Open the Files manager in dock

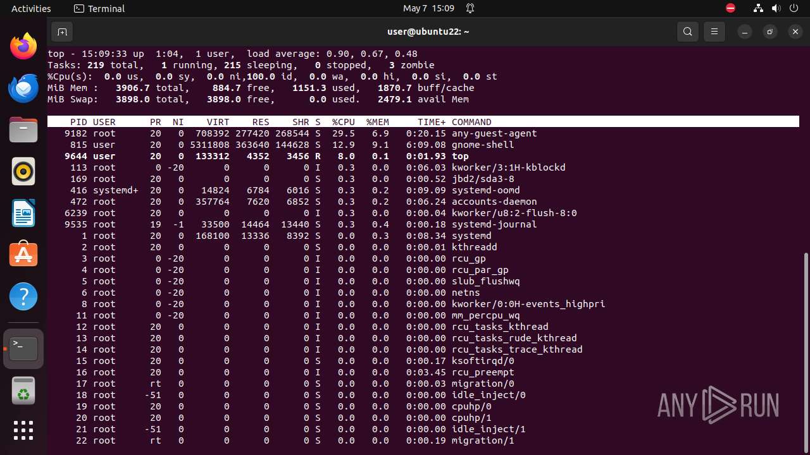coord(23,130)
